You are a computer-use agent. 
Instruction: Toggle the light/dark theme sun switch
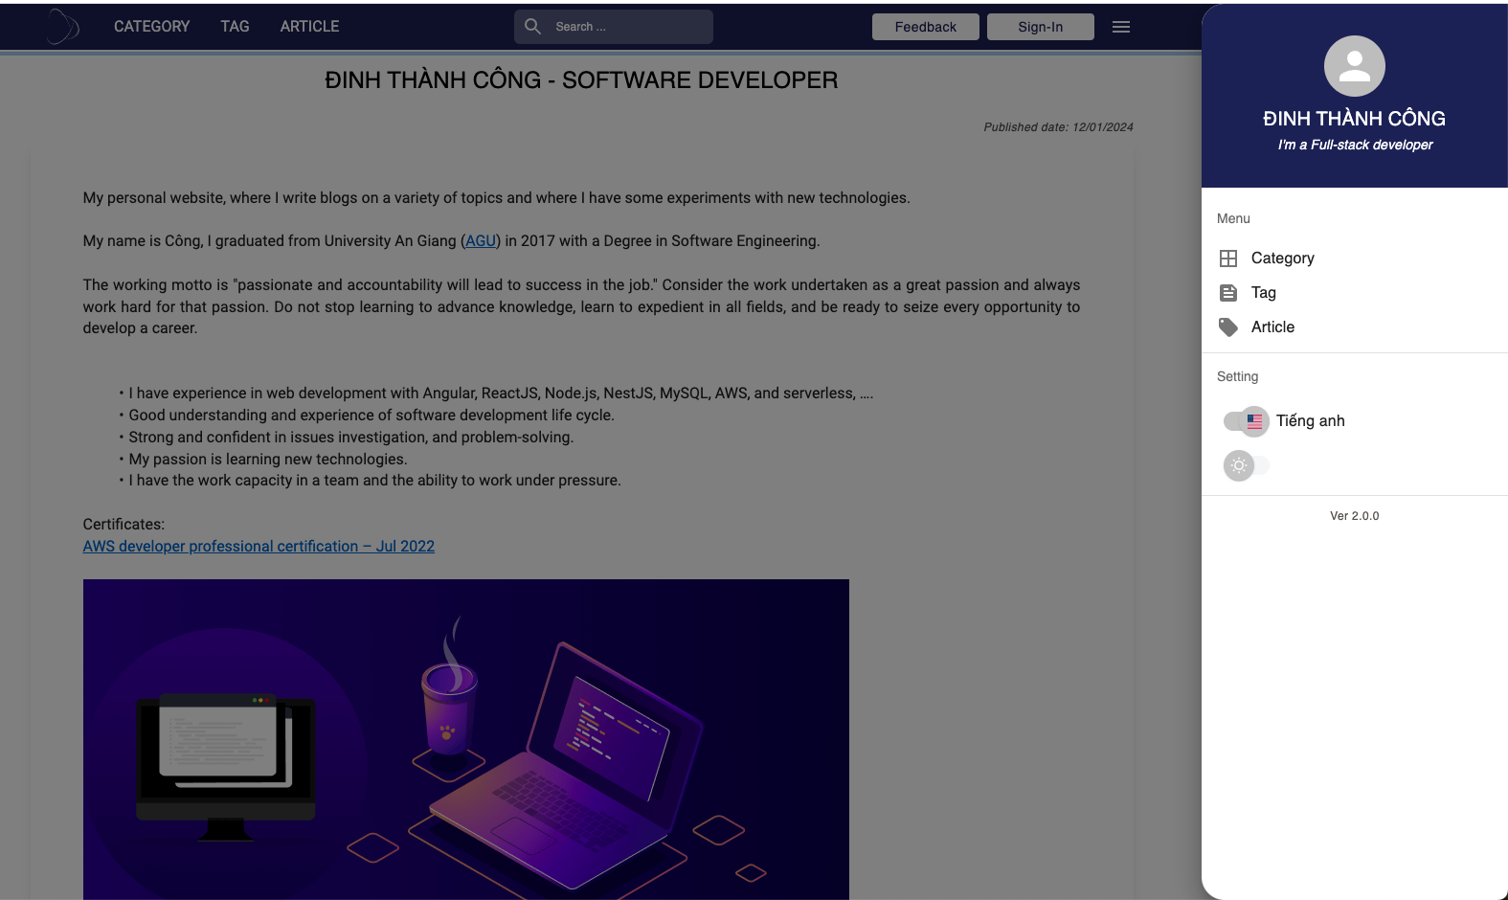click(x=1247, y=465)
